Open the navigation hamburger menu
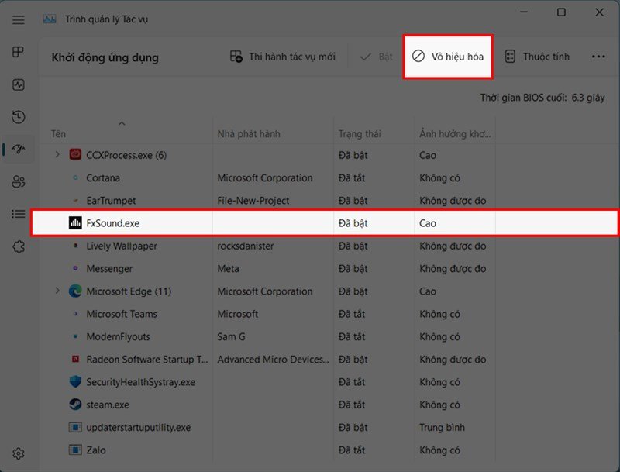The image size is (620, 472). click(18, 19)
